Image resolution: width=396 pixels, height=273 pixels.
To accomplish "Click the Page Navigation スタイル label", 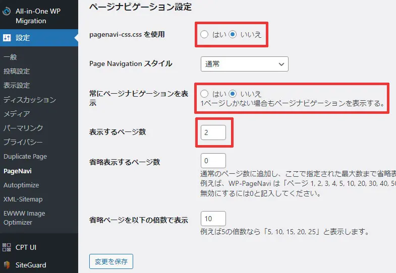I will [131, 63].
